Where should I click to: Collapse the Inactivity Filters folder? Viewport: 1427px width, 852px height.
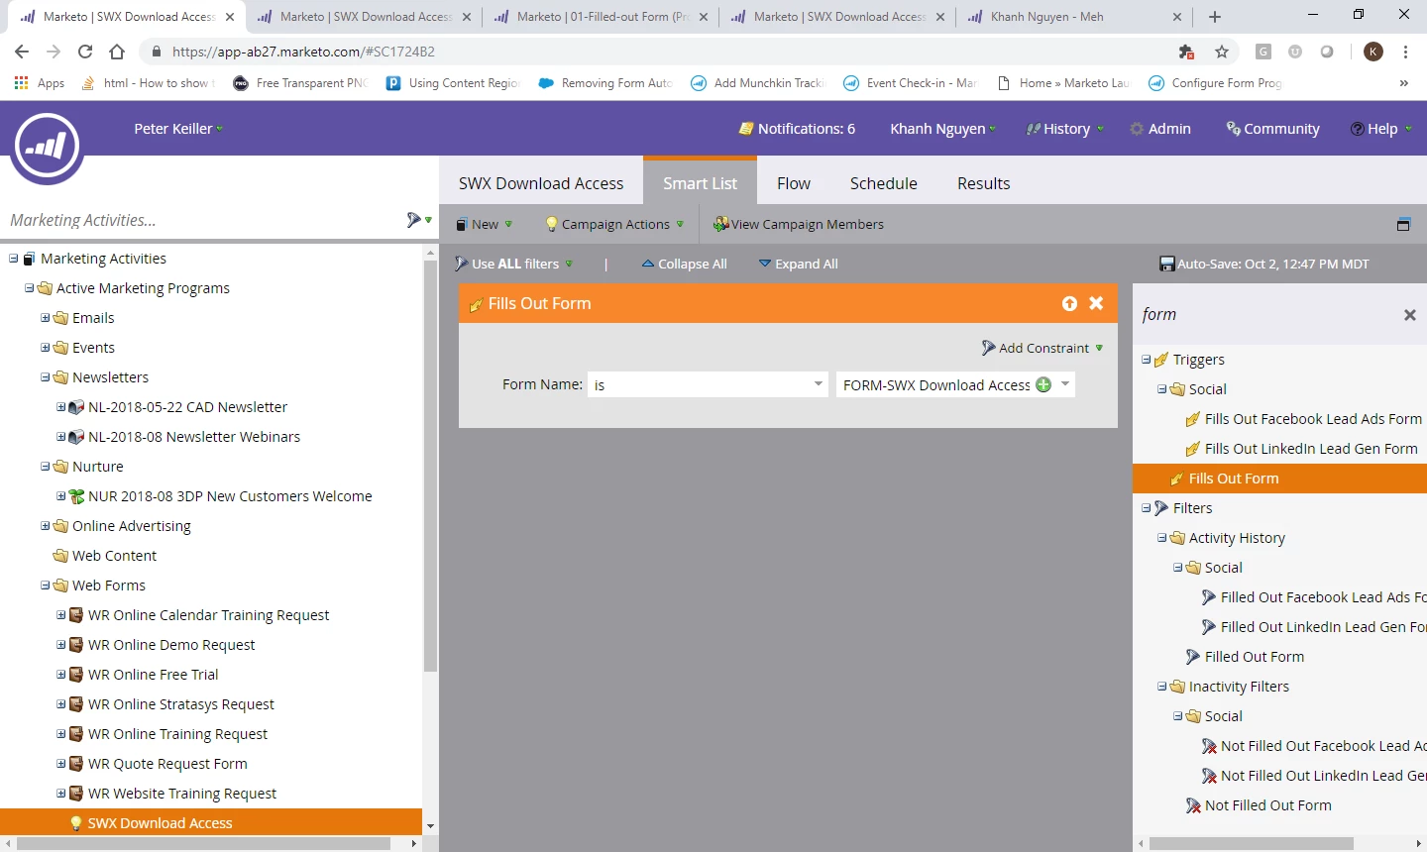(1162, 687)
